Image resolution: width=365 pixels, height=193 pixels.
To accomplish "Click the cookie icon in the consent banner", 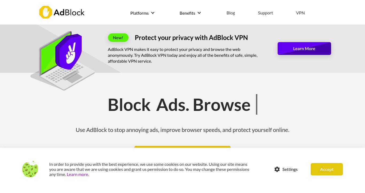I will [x=30, y=169].
